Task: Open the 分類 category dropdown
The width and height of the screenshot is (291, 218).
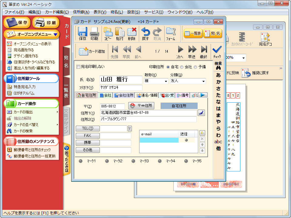Action: [x=203, y=81]
